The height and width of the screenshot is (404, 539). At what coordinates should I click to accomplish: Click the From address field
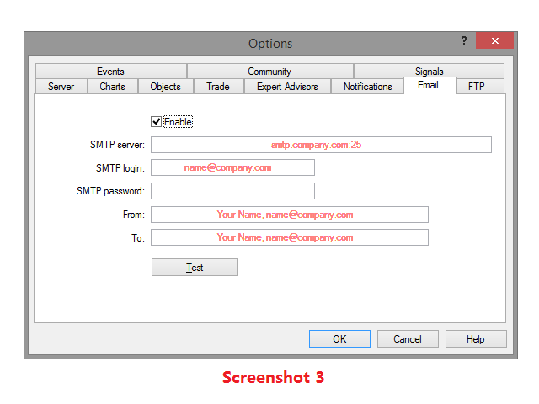290,215
